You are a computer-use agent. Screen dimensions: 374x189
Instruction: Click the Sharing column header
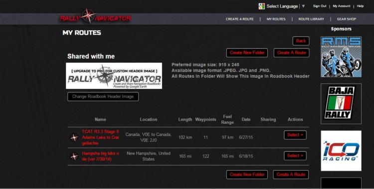pos(268,120)
